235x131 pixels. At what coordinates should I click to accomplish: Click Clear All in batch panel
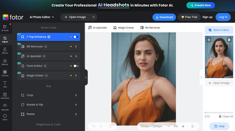pyautogui.click(x=226, y=116)
